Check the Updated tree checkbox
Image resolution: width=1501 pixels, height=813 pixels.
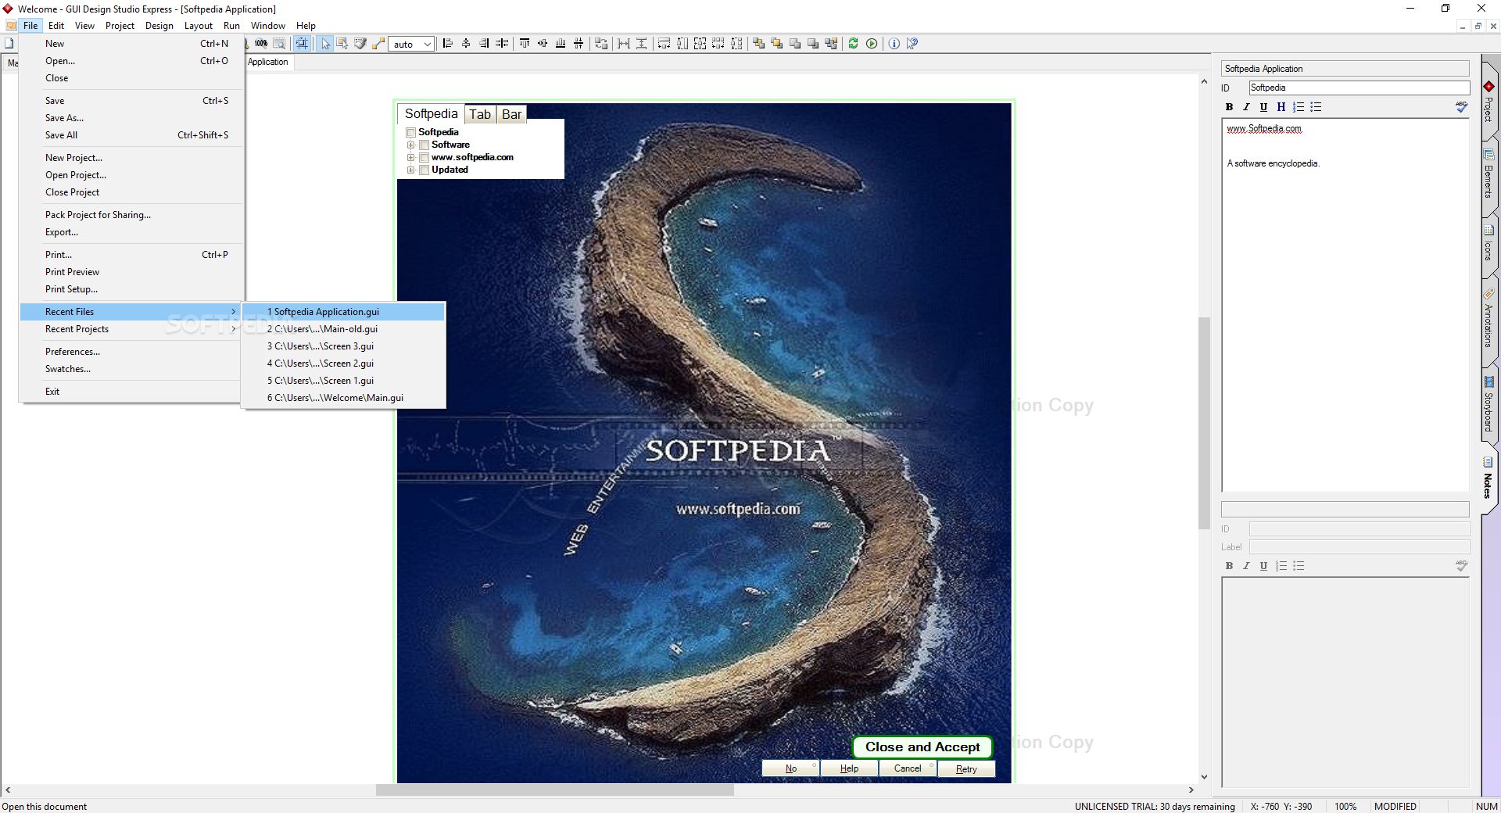click(424, 170)
